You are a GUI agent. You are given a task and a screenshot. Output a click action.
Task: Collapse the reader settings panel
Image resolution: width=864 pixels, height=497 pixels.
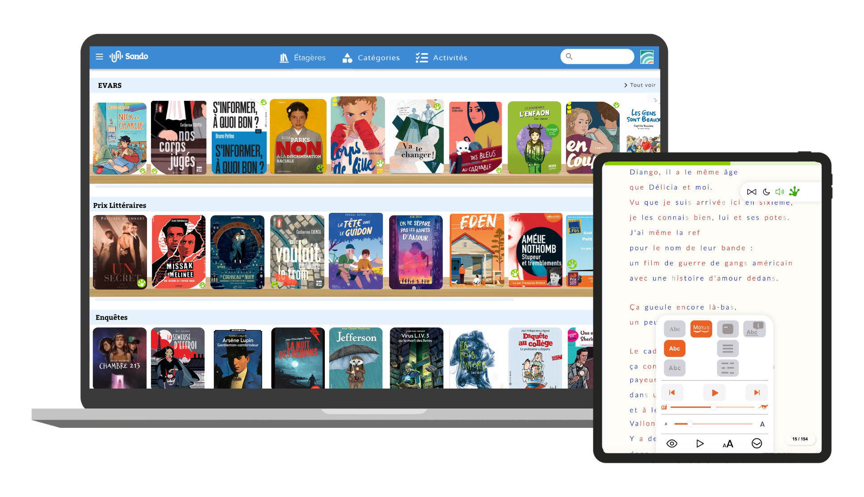coord(757,443)
